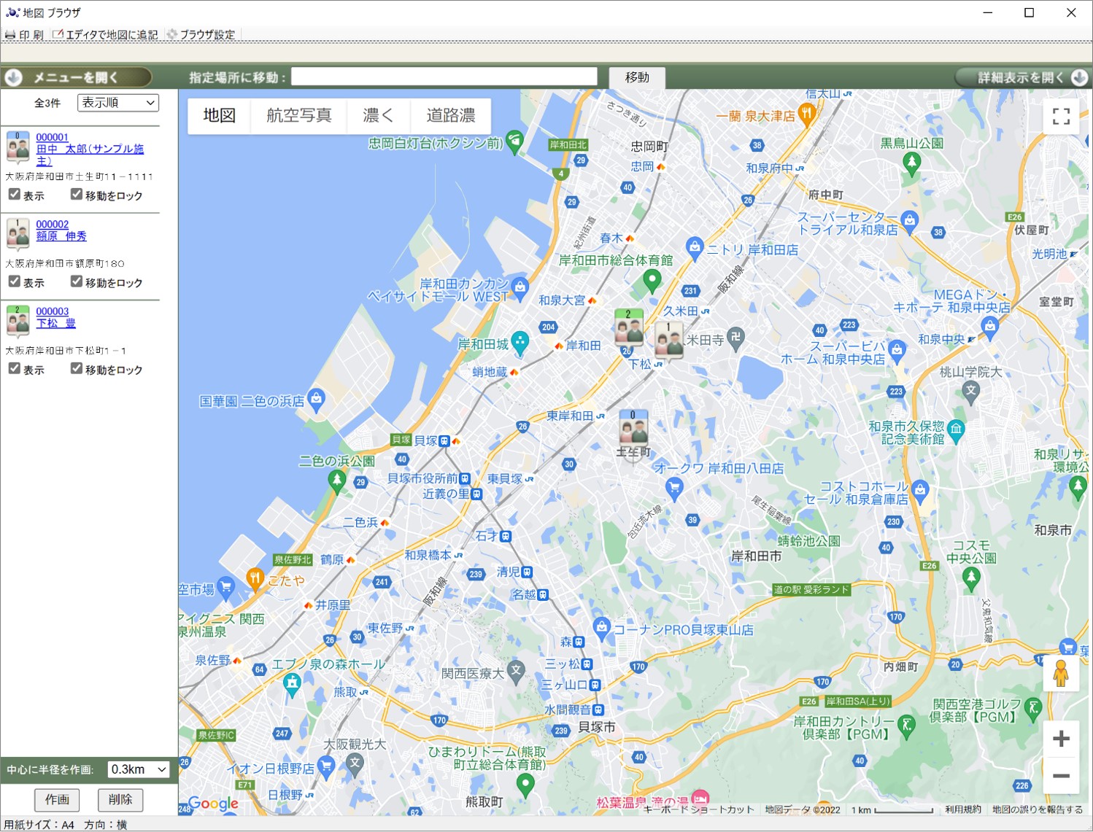
Task: Click the 作画 draw button
Action: 57,800
